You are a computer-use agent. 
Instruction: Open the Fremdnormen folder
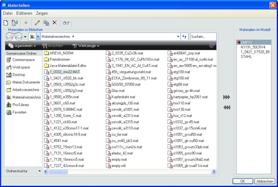pyautogui.click(x=57, y=59)
